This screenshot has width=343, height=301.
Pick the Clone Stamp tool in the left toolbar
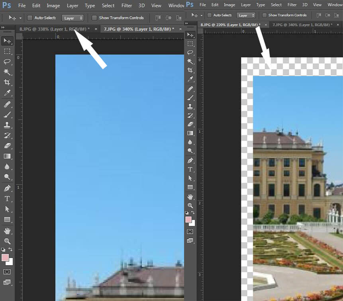pyautogui.click(x=7, y=125)
